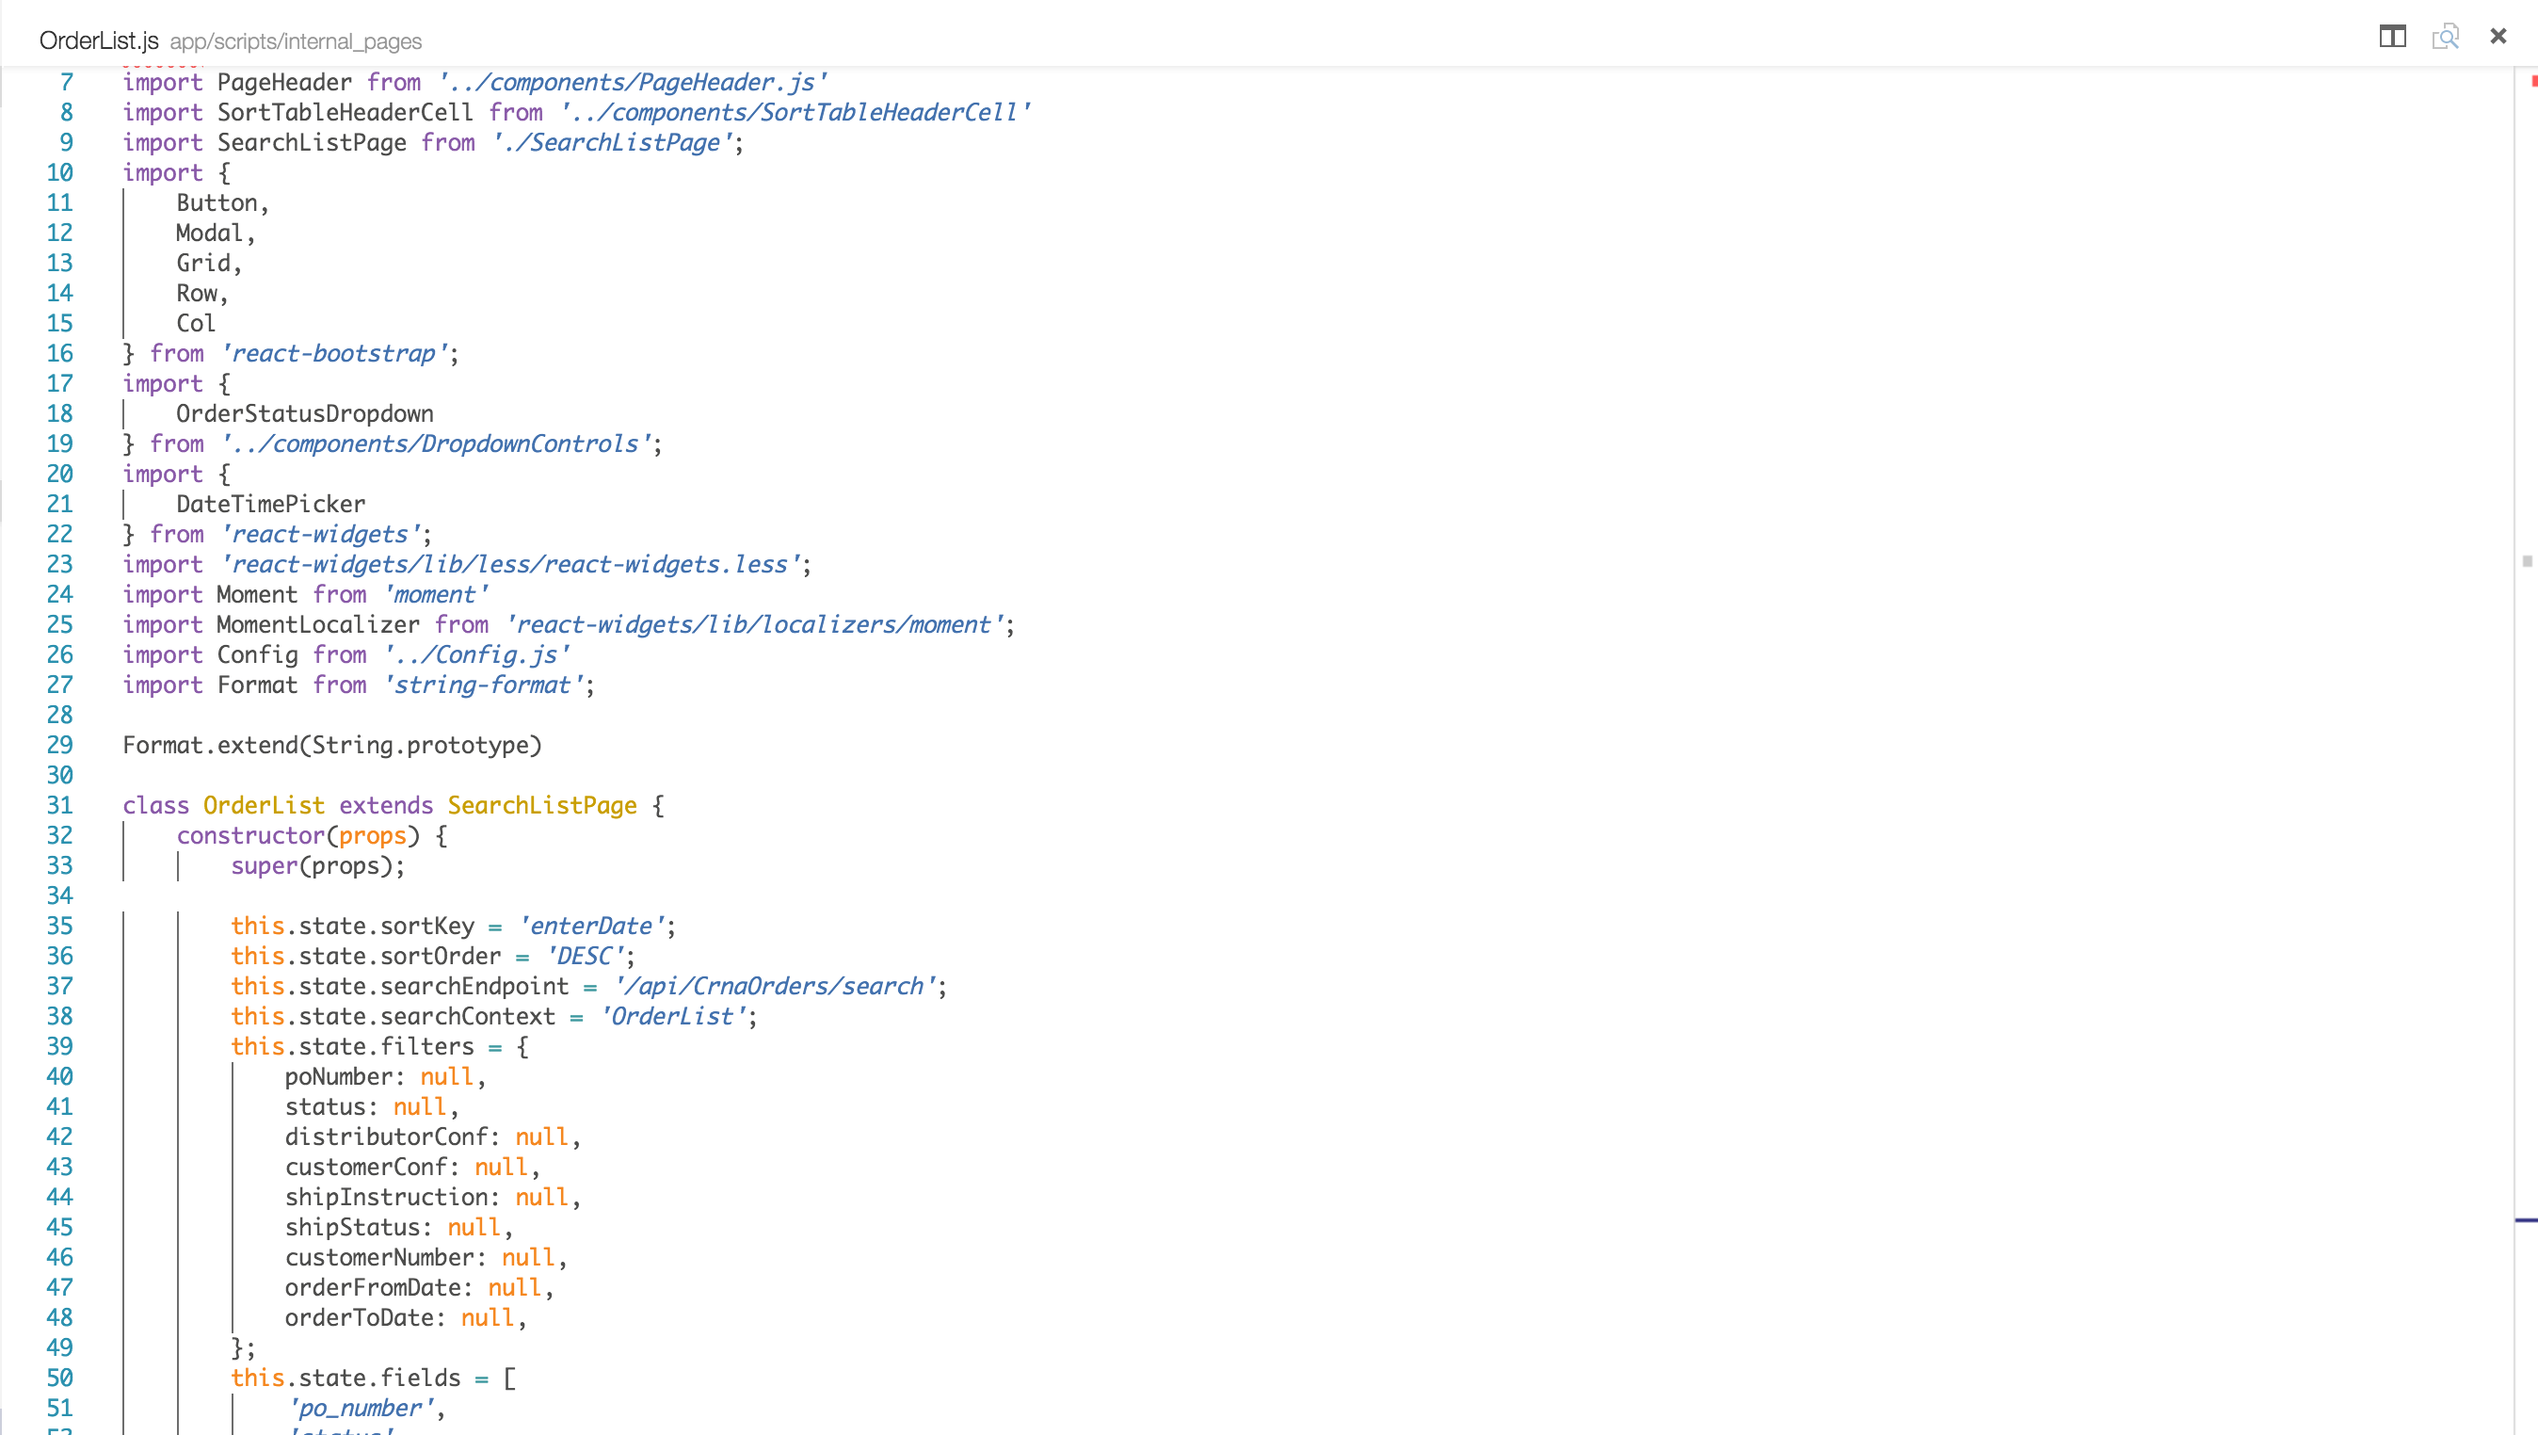
Task: Click the OrderStatusDropdown import name
Action: [304, 413]
